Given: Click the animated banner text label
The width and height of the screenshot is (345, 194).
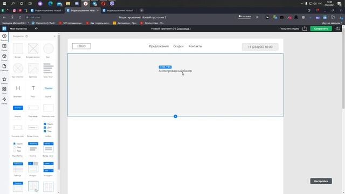Looking at the screenshot, I should [175, 71].
